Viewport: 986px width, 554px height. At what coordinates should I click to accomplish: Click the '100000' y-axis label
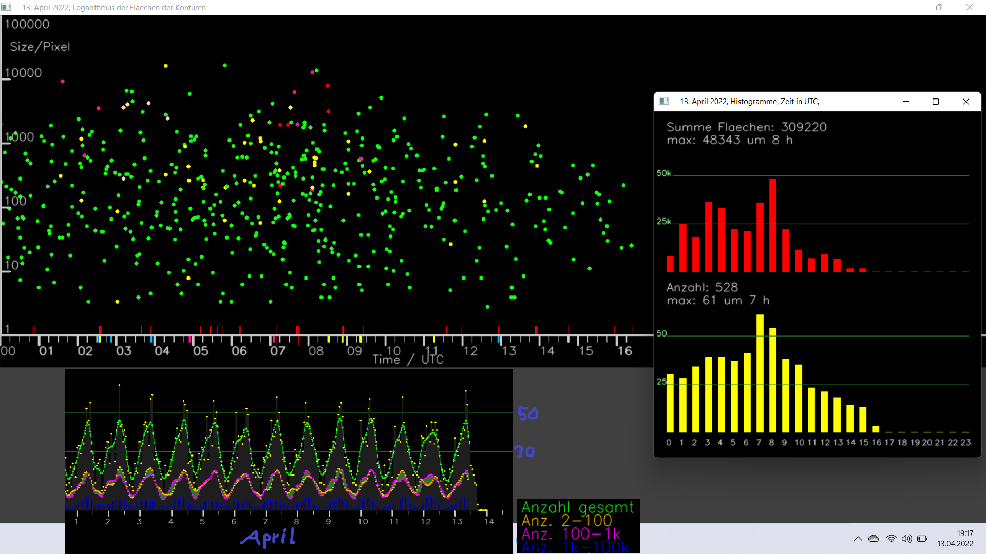point(27,24)
